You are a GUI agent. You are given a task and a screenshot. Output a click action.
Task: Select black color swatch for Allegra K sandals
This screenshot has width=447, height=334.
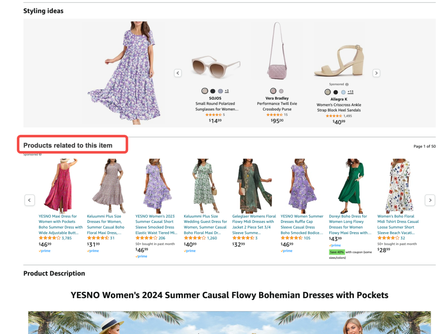point(336,92)
